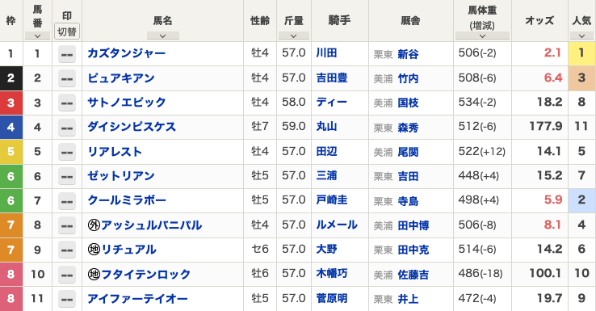This screenshot has height=311, width=596.
Task: Sort by 馬体重 column arrow
Action: click(482, 36)
